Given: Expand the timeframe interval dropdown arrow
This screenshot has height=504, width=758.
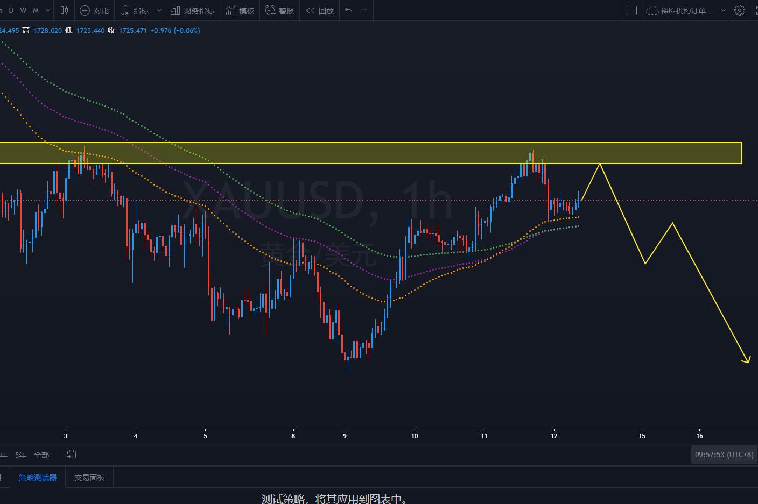Looking at the screenshot, I should (x=48, y=10).
